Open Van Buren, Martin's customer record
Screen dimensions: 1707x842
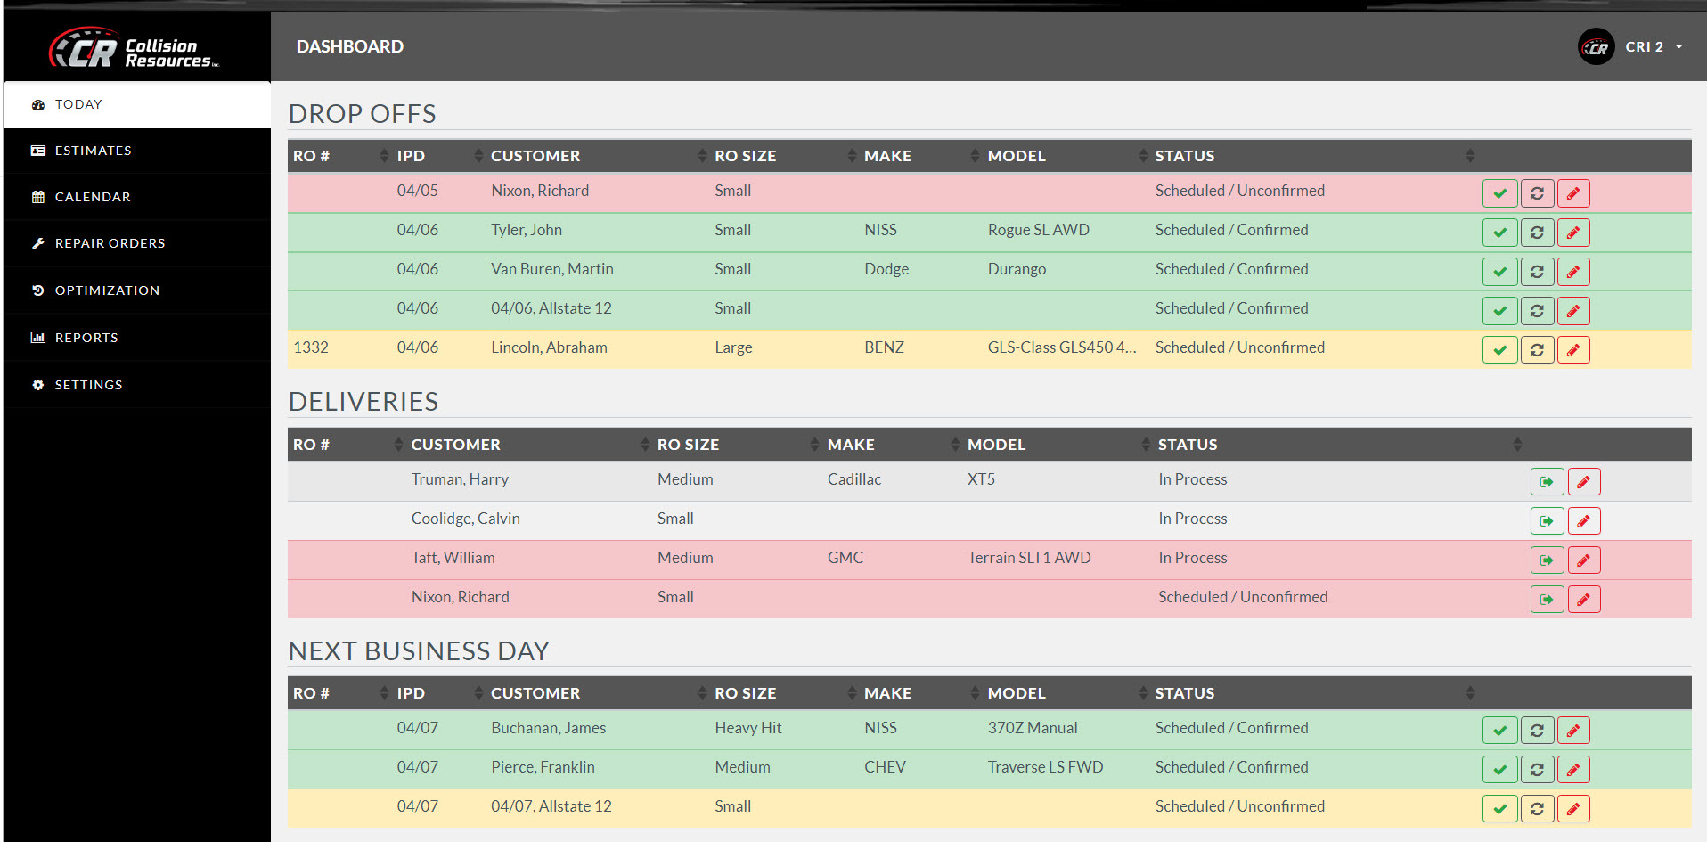(x=551, y=268)
